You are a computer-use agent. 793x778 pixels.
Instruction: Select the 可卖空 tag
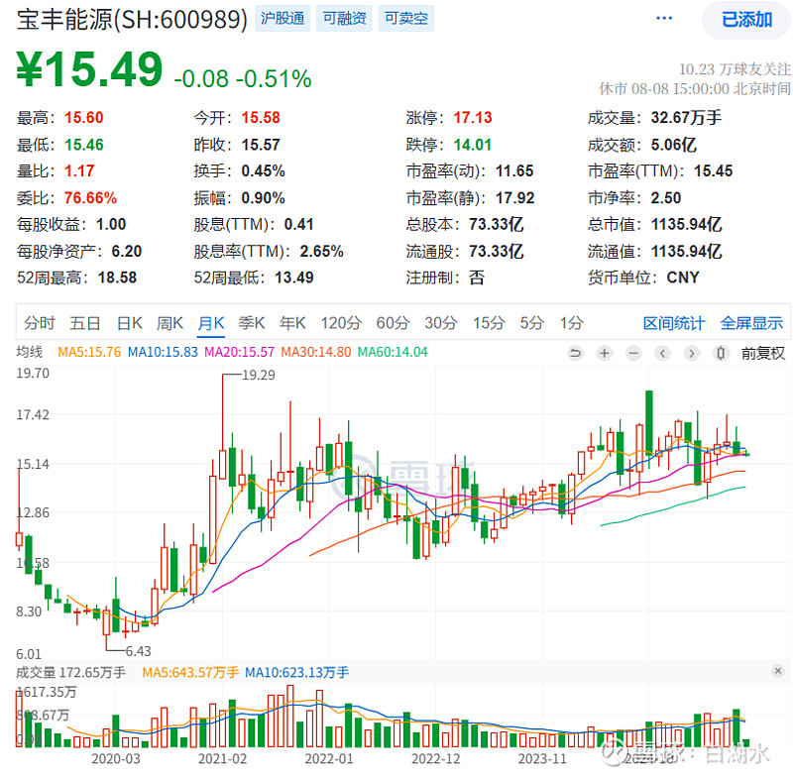point(406,19)
